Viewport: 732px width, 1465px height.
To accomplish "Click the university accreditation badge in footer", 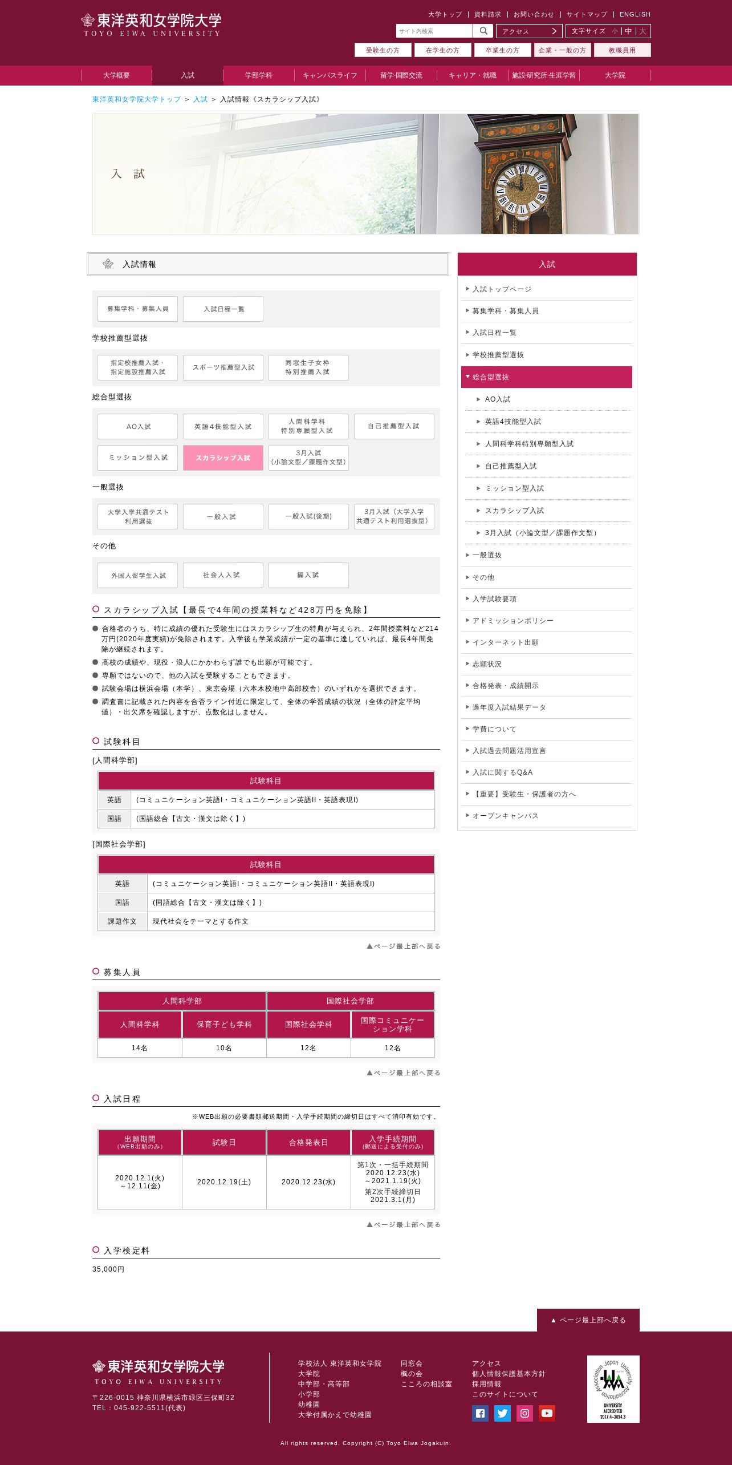I will coord(613,1389).
